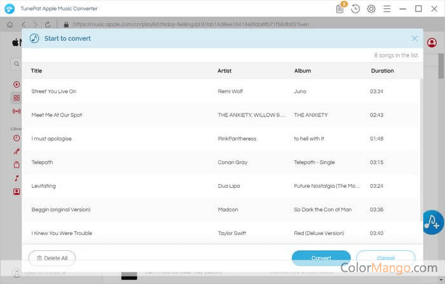The height and width of the screenshot is (284, 445).
Task: Close the Start to convert dialog
Action: point(414,38)
